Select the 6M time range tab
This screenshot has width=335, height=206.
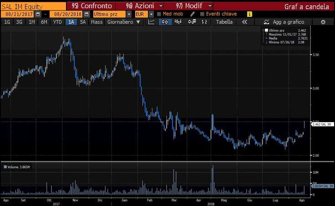click(44, 22)
